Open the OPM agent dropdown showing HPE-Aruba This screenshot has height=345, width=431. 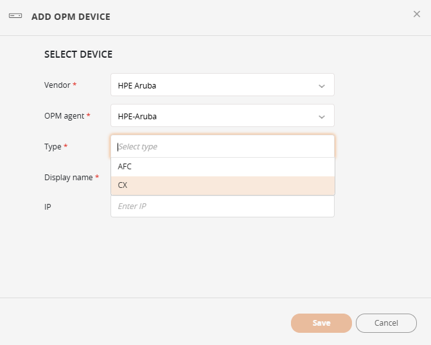point(215,116)
